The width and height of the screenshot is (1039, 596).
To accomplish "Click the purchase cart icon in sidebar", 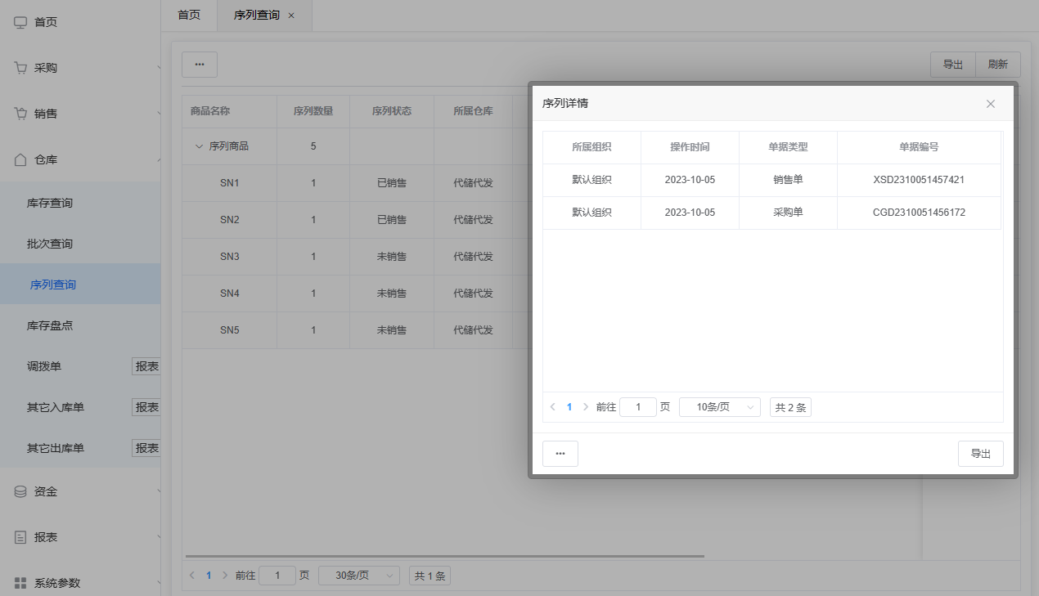I will (21, 68).
